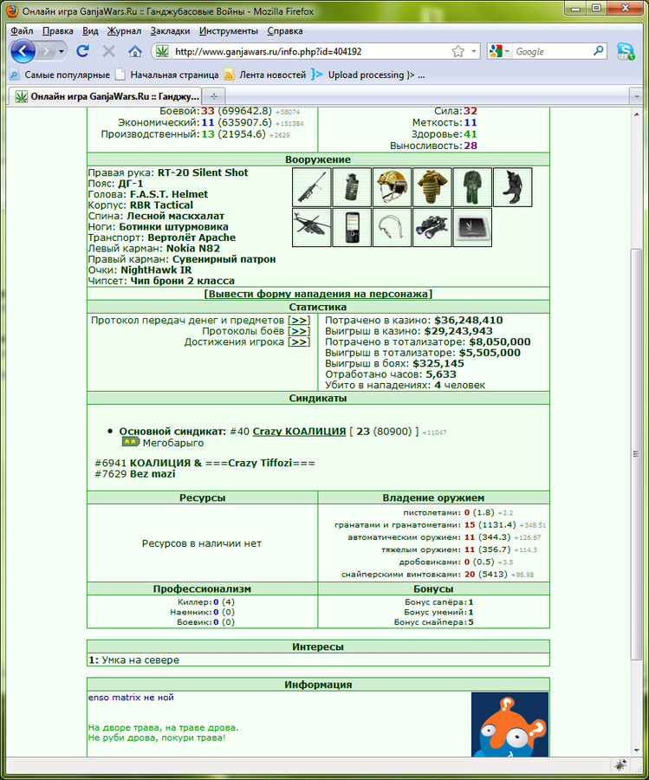The width and height of the screenshot is (649, 780).
Task: Click the scrollbar up arrow
Action: tap(636, 114)
